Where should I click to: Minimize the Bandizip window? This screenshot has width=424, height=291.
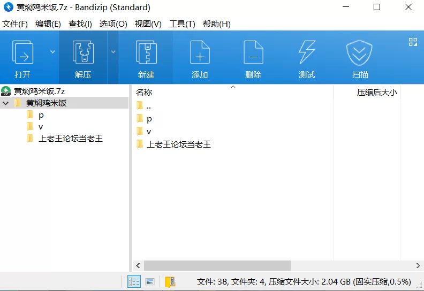[x=346, y=7]
